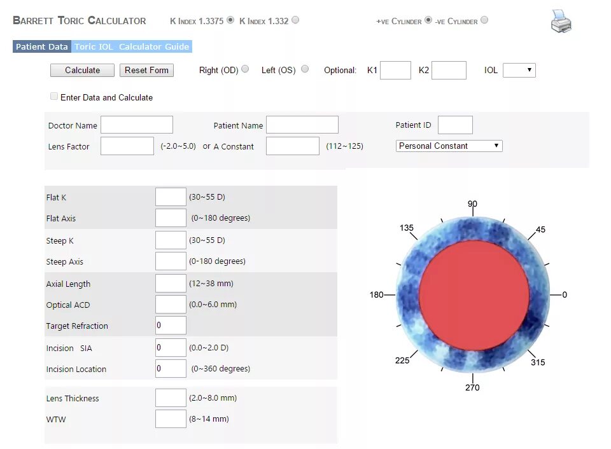Click the 135 degree axis label
Screen dimensions: 611x449
tap(407, 228)
